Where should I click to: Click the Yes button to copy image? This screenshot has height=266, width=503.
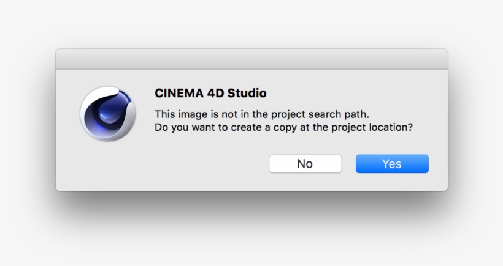pos(392,164)
